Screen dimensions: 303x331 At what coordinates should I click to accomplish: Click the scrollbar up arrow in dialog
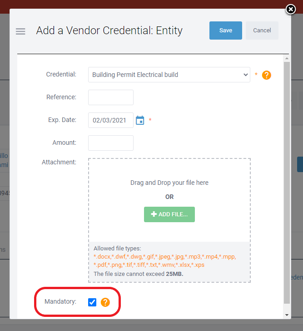[287, 58]
